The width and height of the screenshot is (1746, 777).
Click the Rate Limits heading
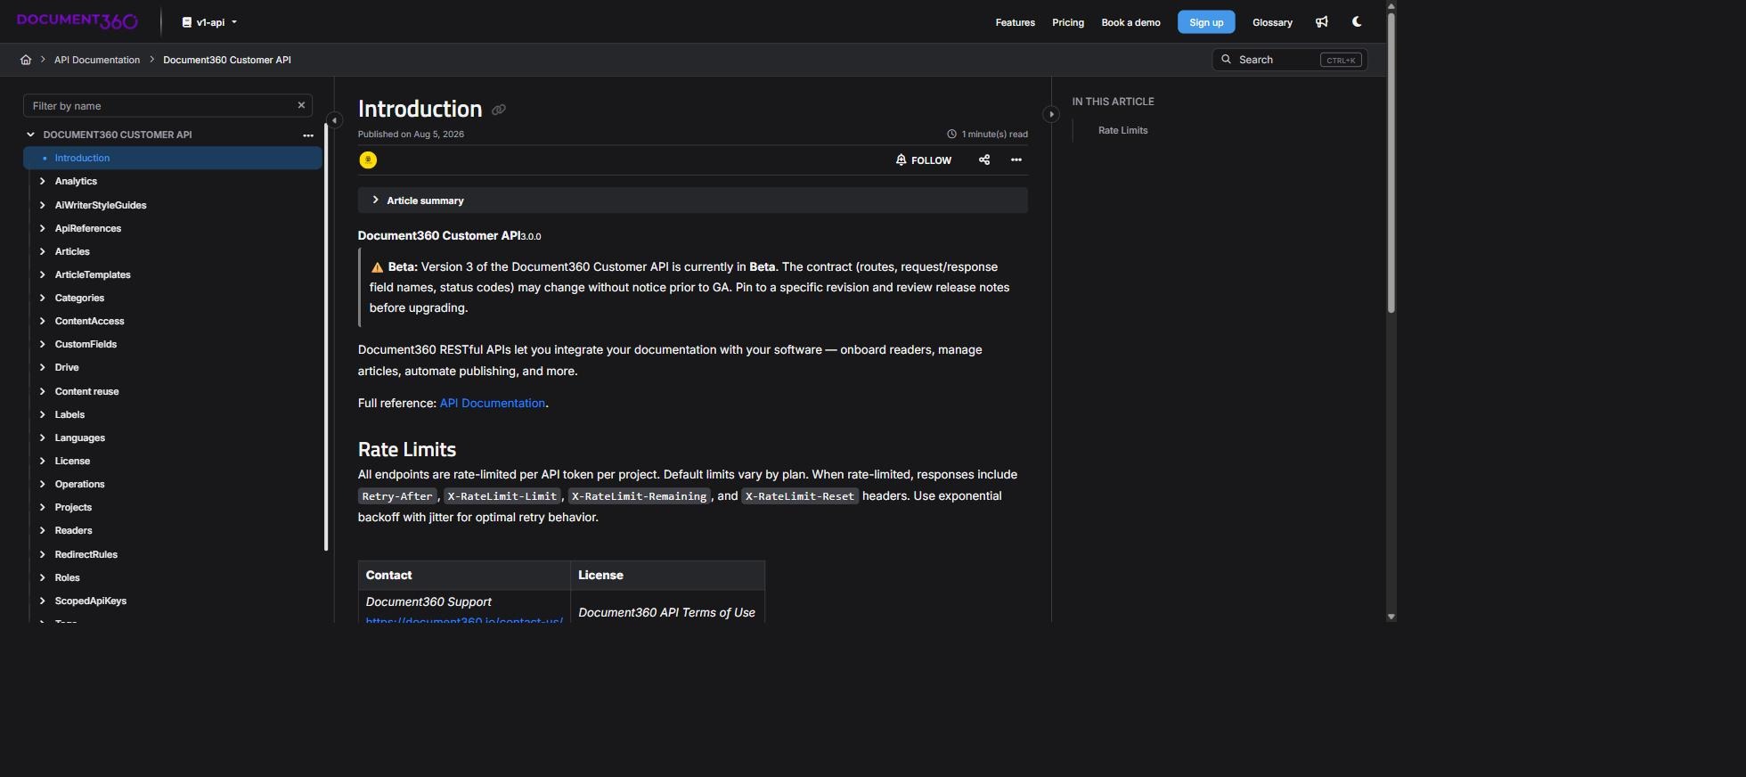pos(406,449)
